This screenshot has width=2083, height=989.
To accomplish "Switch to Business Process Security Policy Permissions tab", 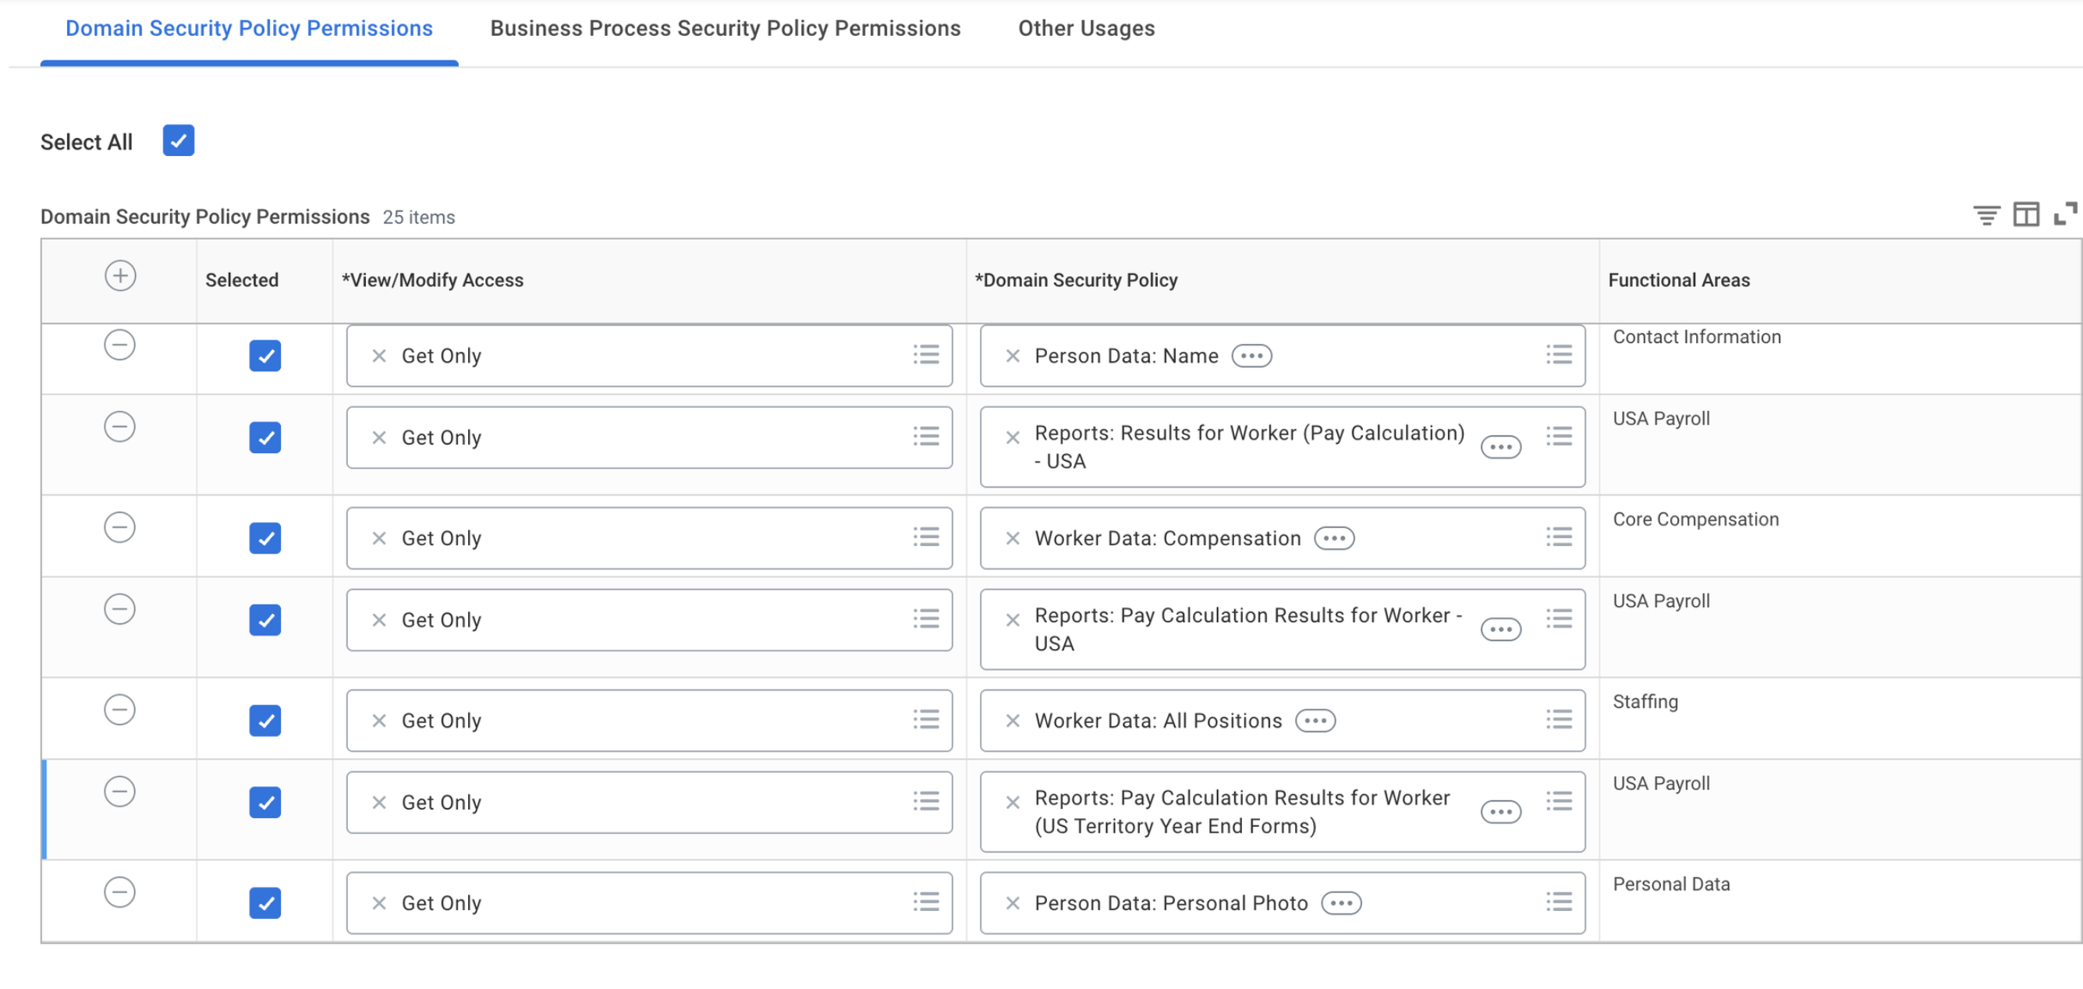I will pyautogui.click(x=725, y=28).
